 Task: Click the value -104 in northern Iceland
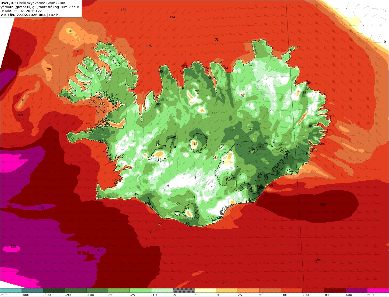209,78
